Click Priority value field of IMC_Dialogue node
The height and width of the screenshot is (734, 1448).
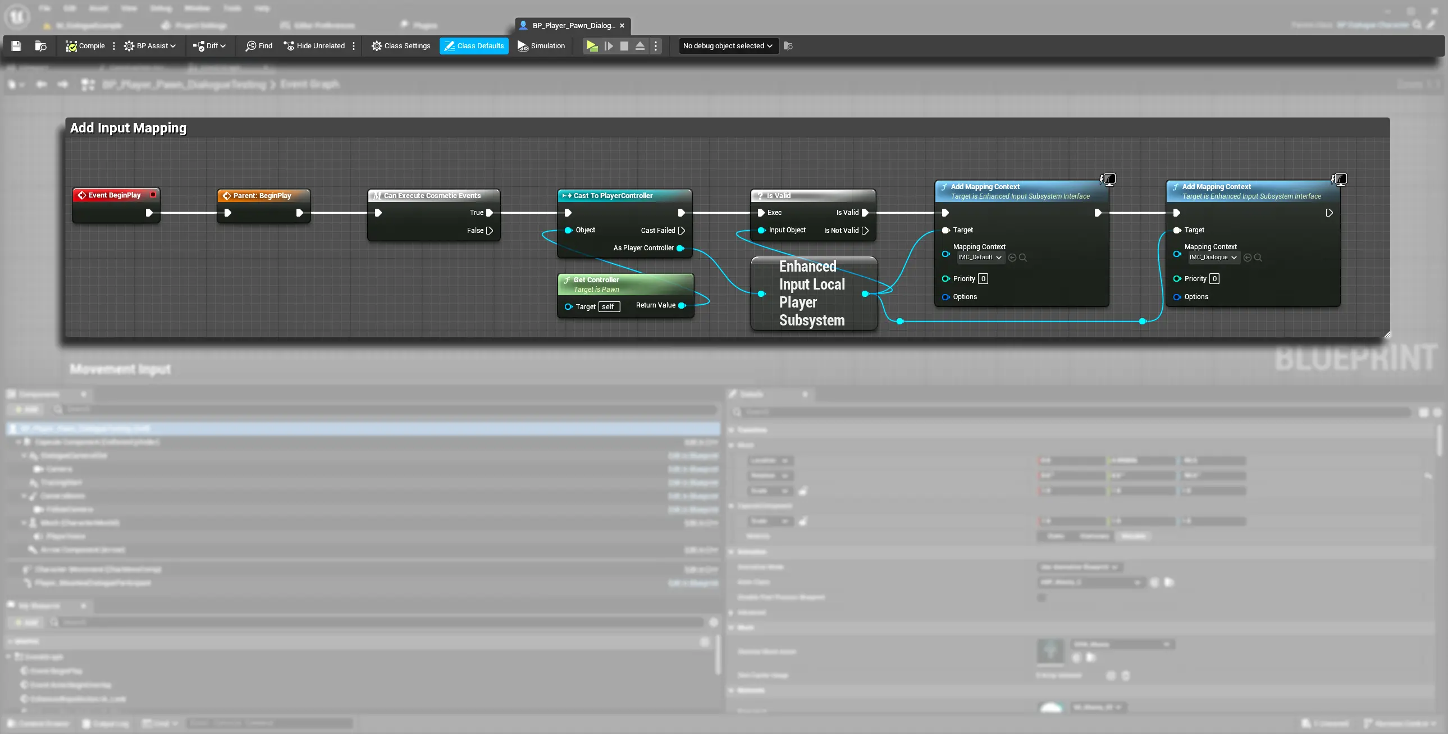(x=1214, y=279)
